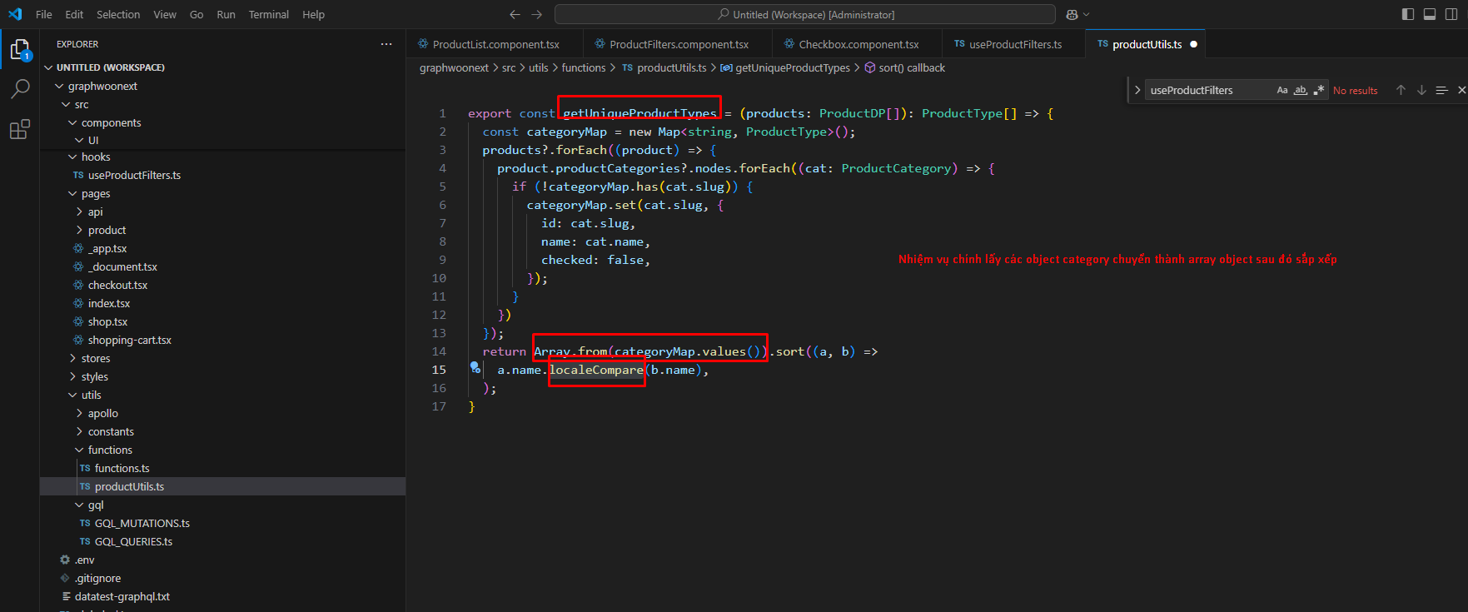The width and height of the screenshot is (1468, 612).
Task: Toggle Match Whole Word in find widget
Action: (x=1300, y=90)
